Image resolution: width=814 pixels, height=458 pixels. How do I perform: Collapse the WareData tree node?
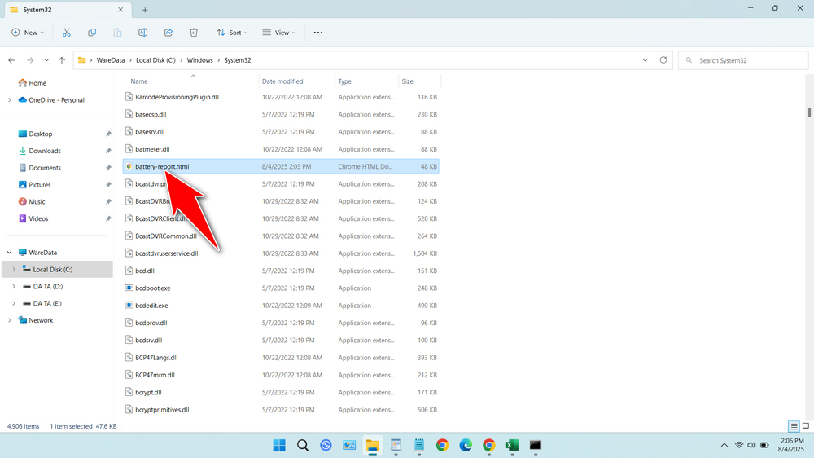coord(9,253)
